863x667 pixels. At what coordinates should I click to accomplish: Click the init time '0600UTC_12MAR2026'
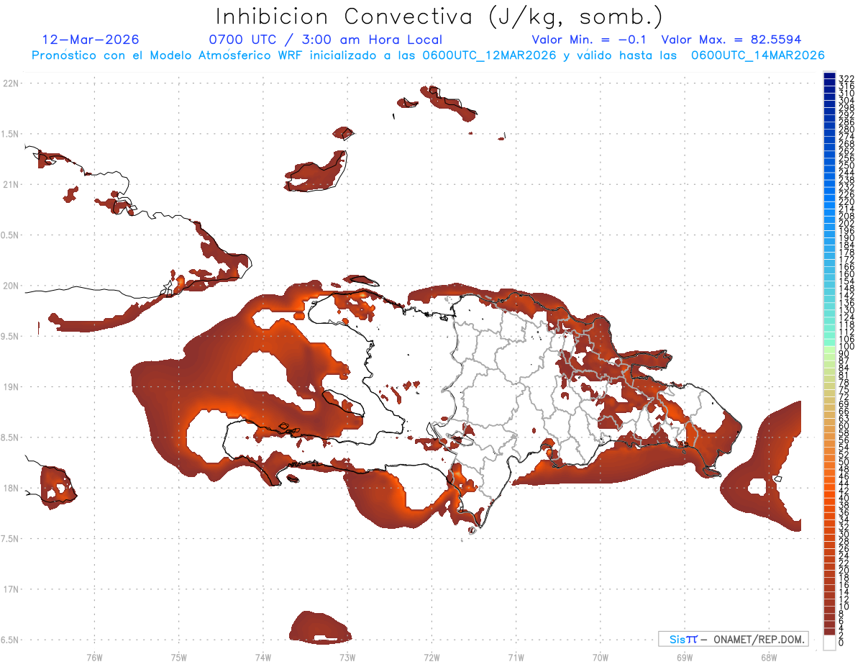tap(489, 55)
